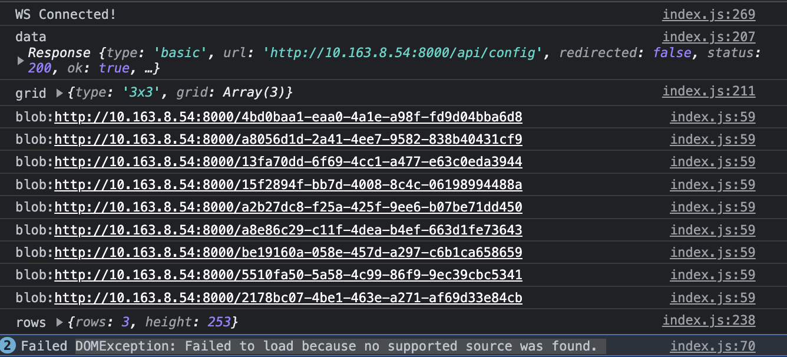This screenshot has height=357, width=787.
Task: Open blob URL ending a8e86c29-c11f-4dea-b4ef-663d1fe73643
Action: pyautogui.click(x=288, y=230)
